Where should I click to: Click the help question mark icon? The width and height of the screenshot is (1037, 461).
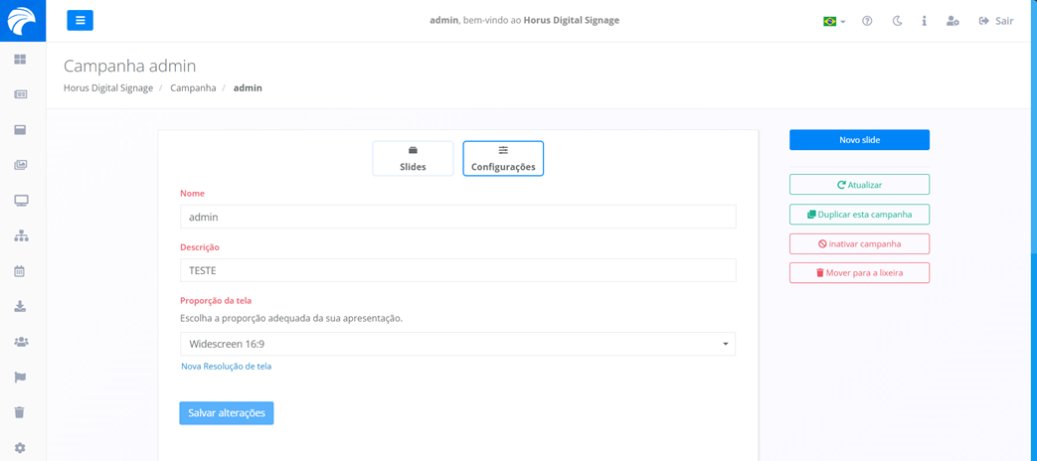pos(867,21)
